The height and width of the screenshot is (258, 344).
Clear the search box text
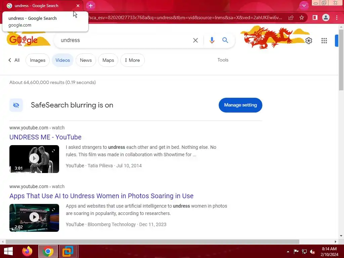[x=195, y=40]
